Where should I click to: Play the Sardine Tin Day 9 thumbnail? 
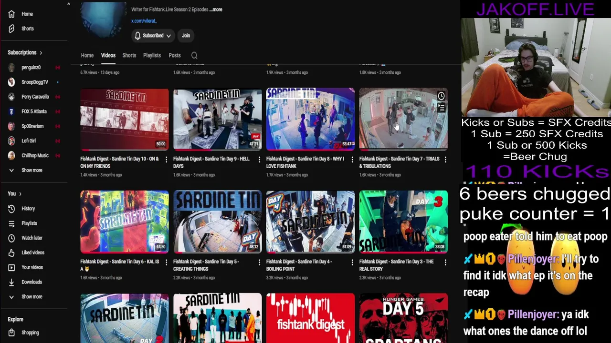[217, 119]
